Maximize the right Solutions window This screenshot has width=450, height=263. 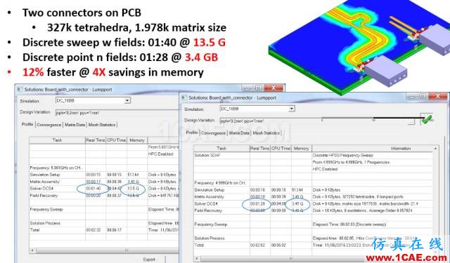[423, 97]
